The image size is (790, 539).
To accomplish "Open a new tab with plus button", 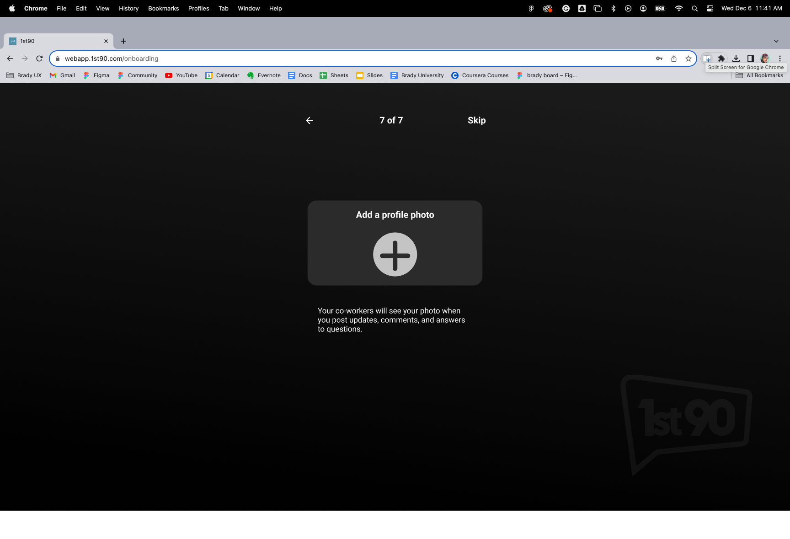I will click(x=123, y=41).
